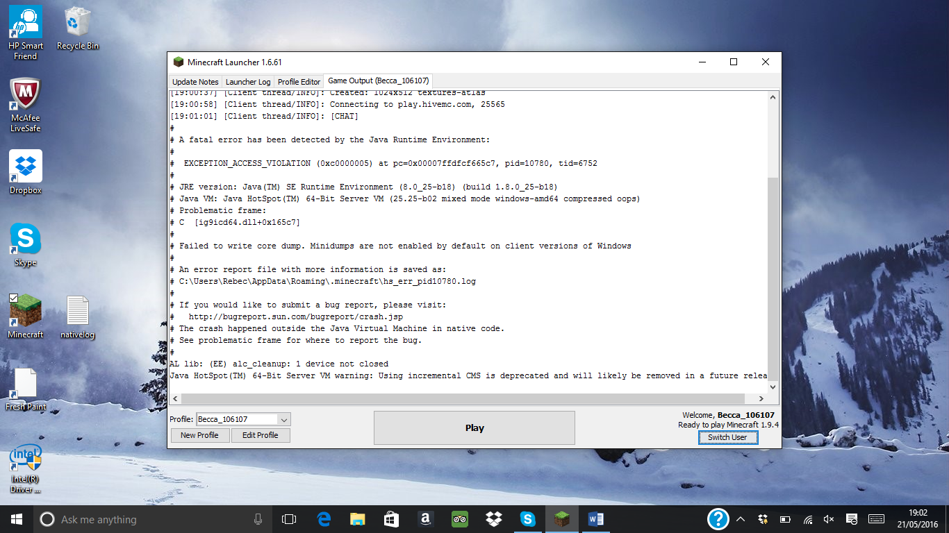The height and width of the screenshot is (533, 949).
Task: Click the 'Ready to play Minecraft 1.9.4' text
Action: (x=728, y=425)
